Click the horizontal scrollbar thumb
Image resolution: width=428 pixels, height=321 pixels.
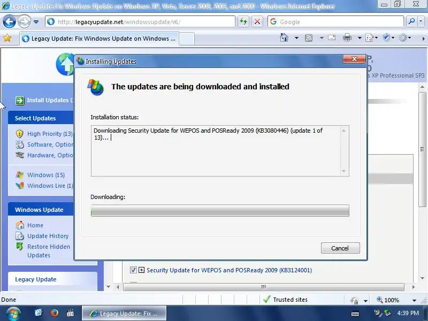(264, 287)
